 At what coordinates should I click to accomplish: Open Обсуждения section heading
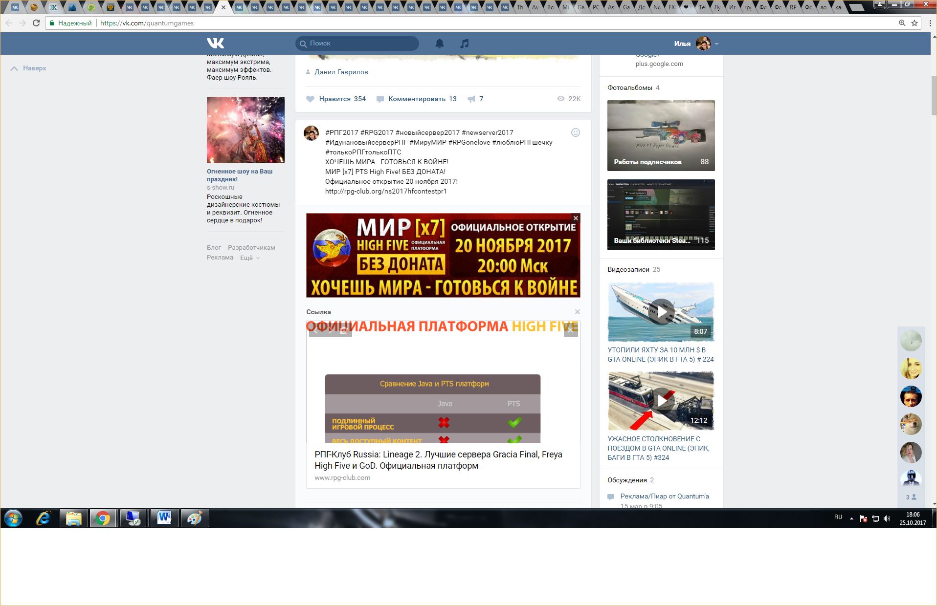(x=627, y=480)
